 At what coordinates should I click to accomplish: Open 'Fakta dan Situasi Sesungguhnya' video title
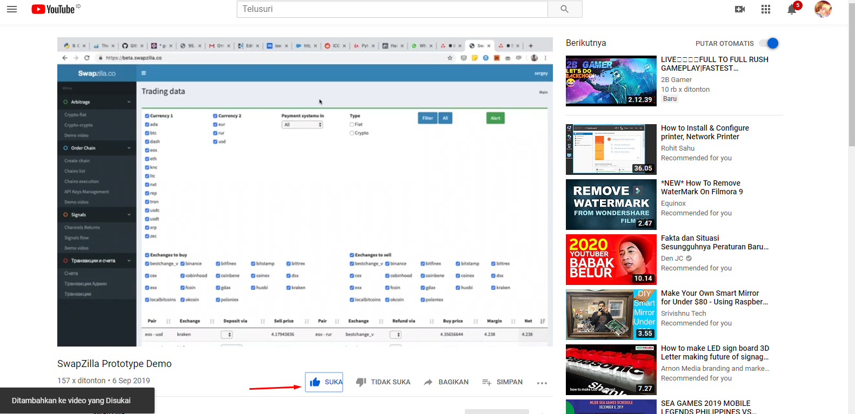coord(714,242)
